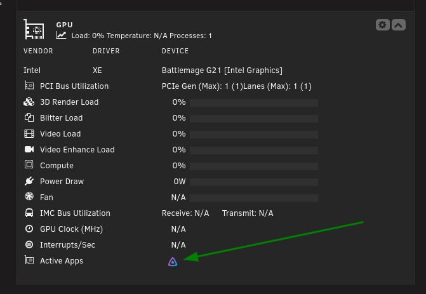Click the GPU widget title
The image size is (426, 294).
pos(64,25)
